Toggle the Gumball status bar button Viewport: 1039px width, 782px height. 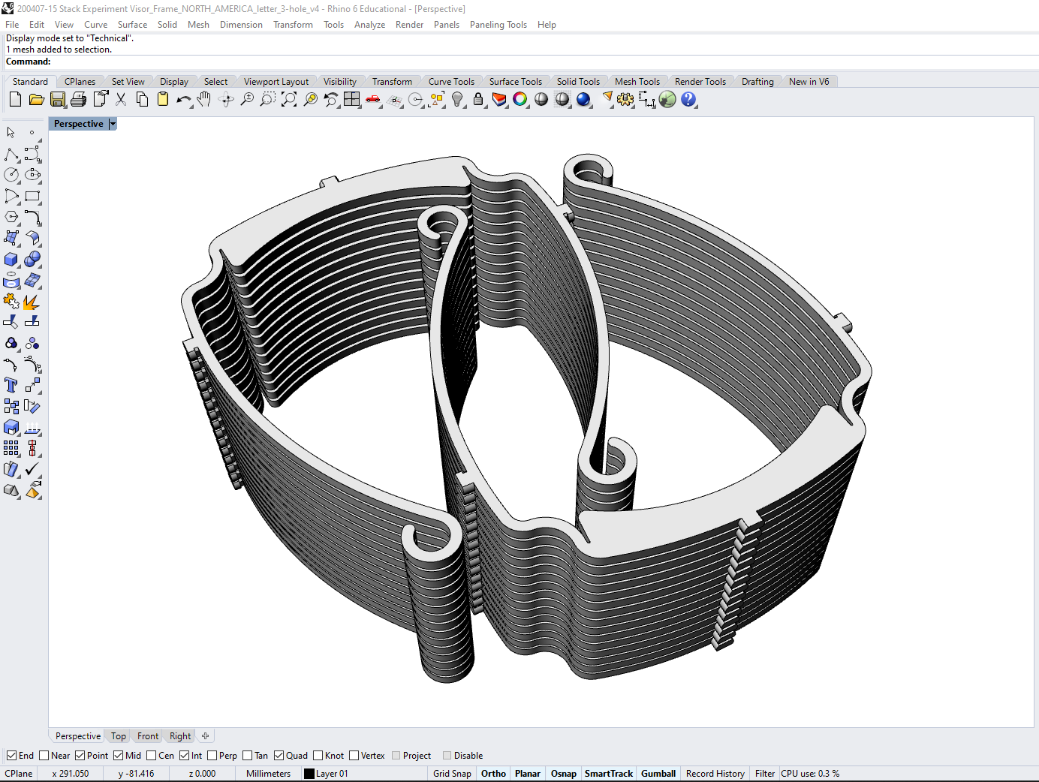tap(658, 774)
